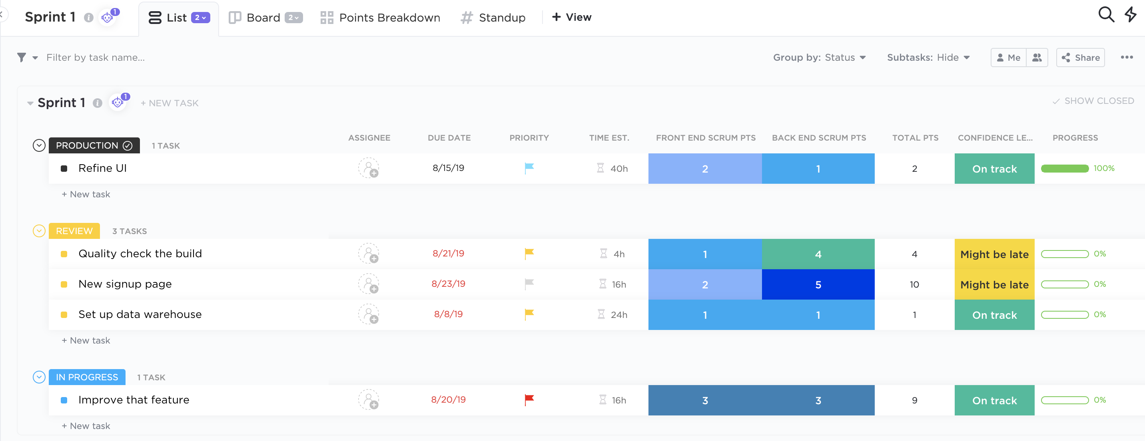Toggle the Me filter button
This screenshot has width=1145, height=441.
1008,58
